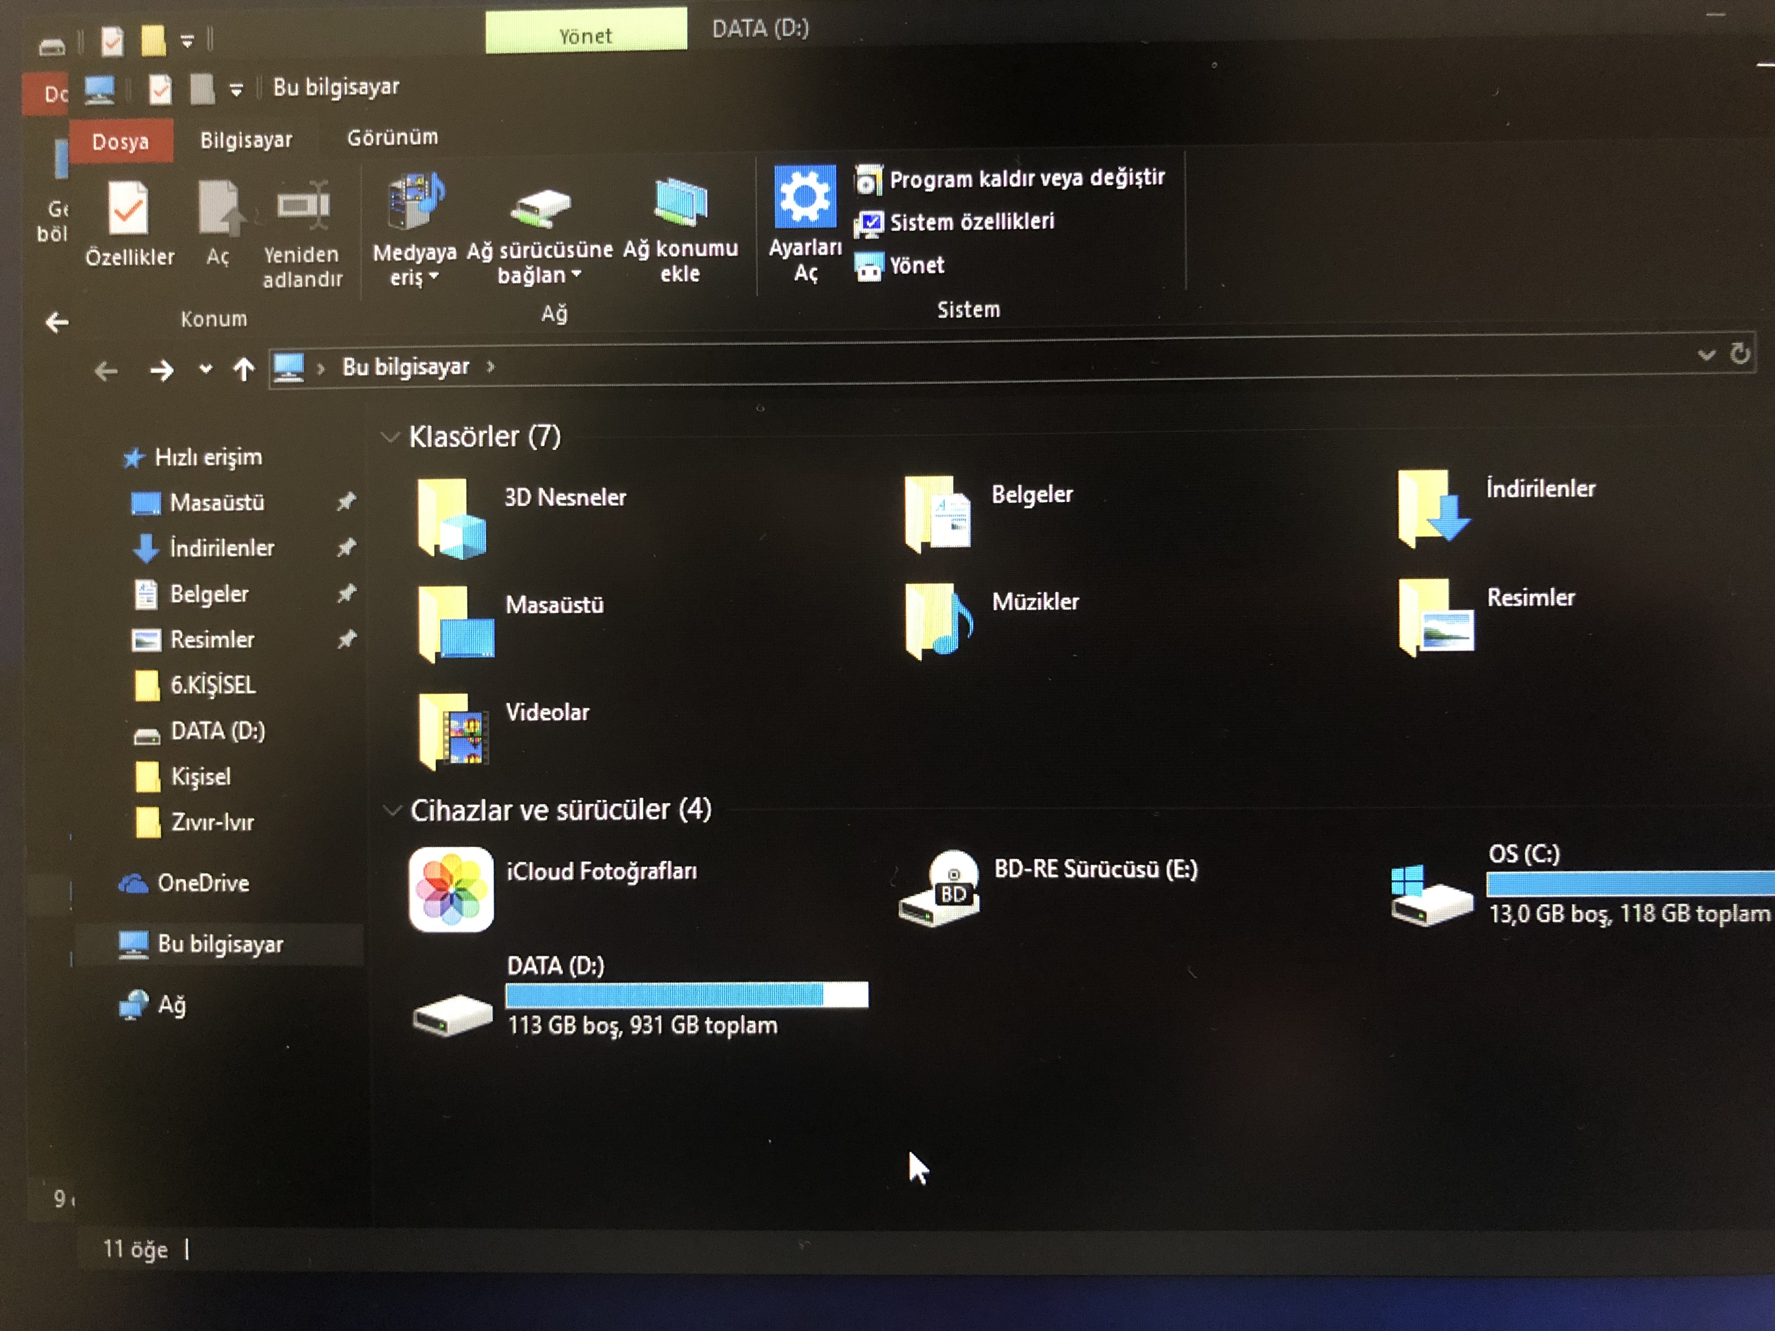The height and width of the screenshot is (1331, 1775).
Task: Click the back navigation arrow
Action: pyautogui.click(x=106, y=371)
